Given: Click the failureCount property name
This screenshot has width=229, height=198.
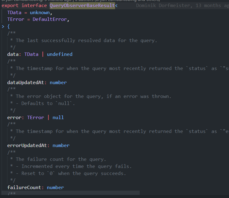Looking at the screenshot, I should point(24,187).
